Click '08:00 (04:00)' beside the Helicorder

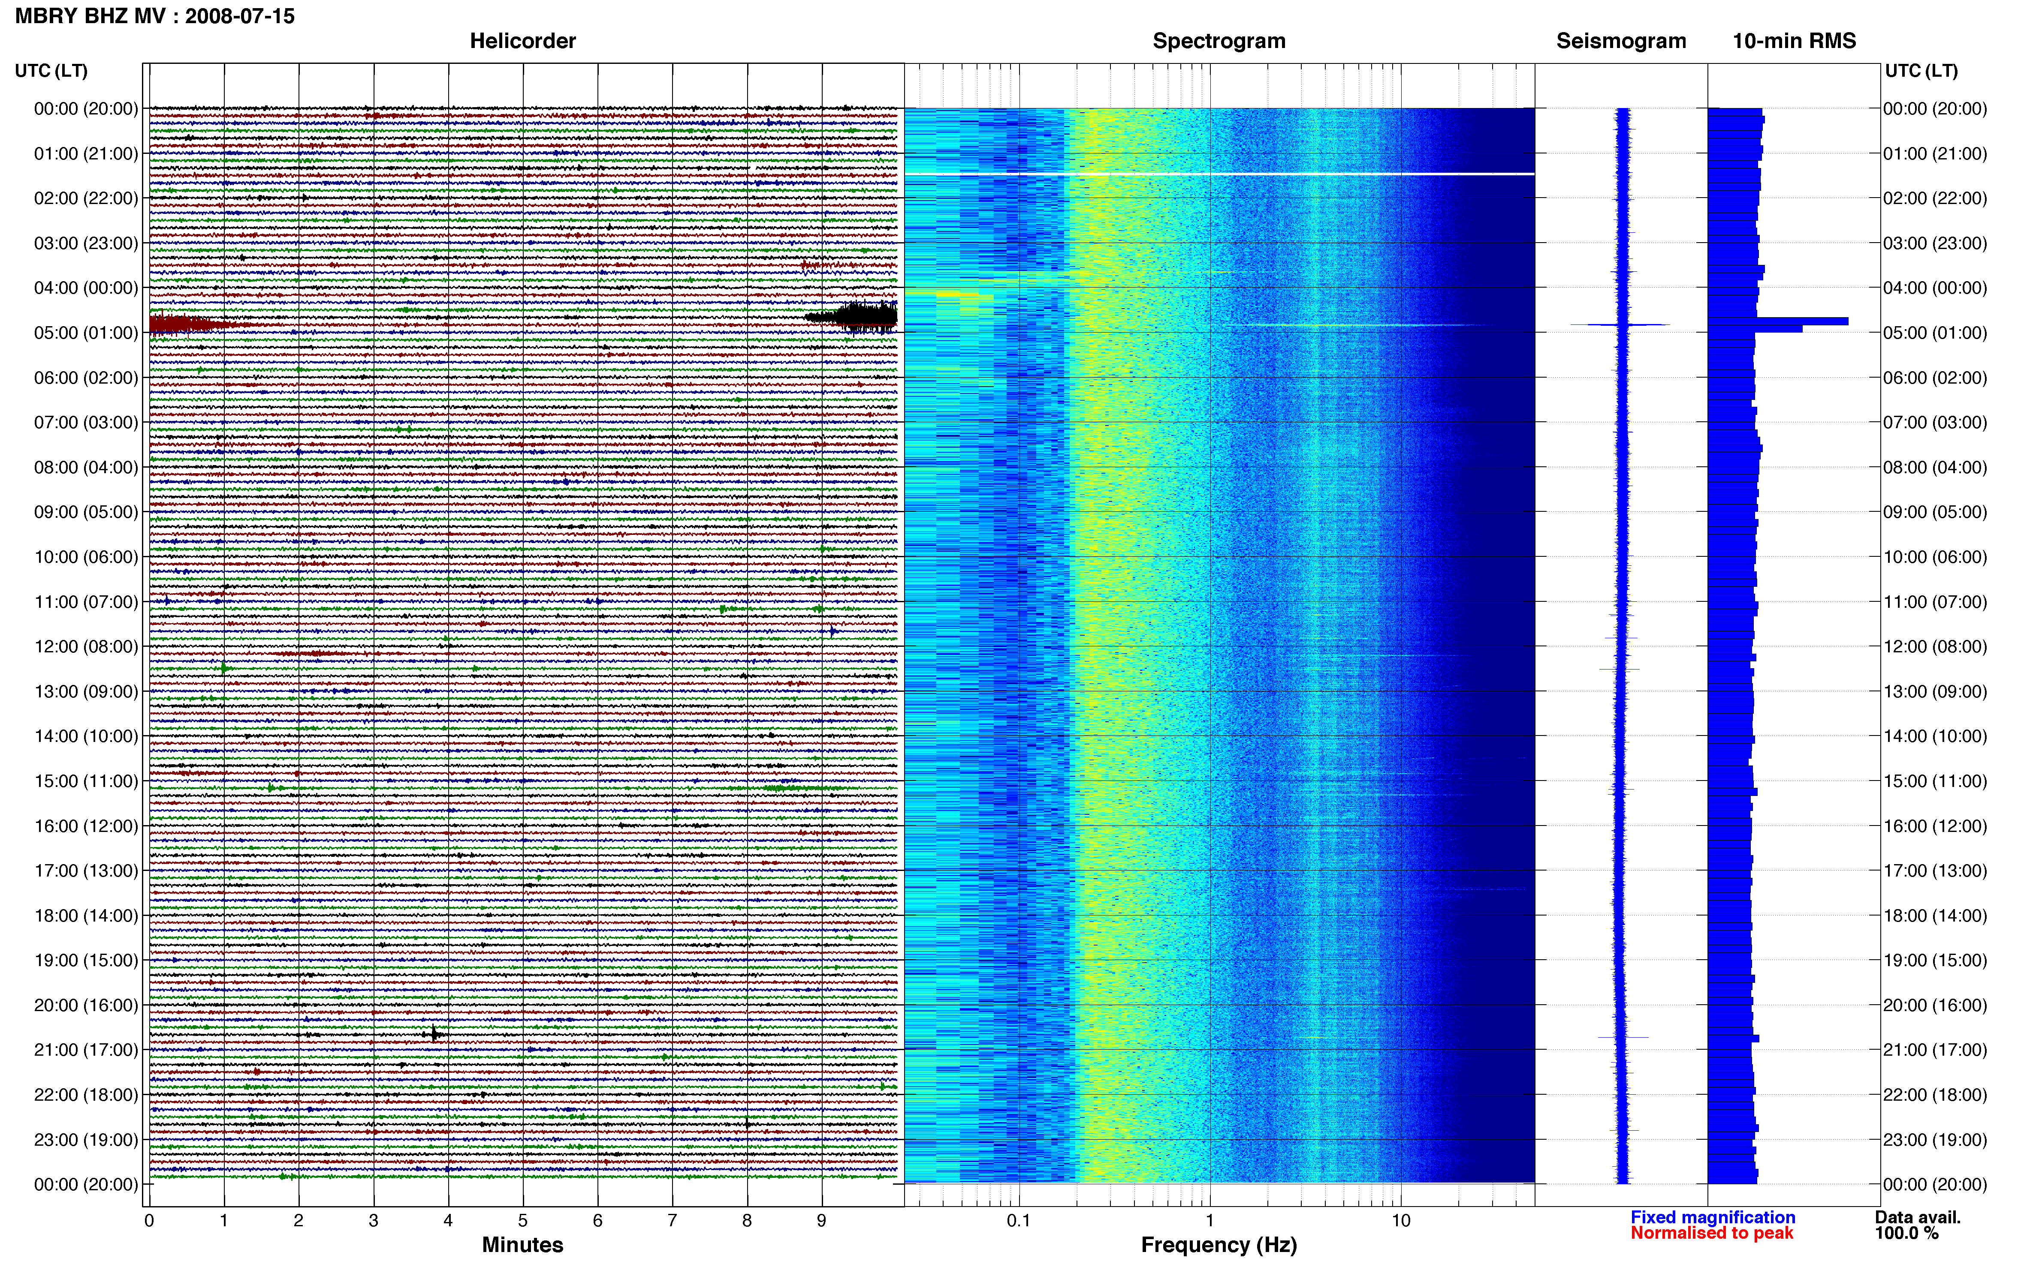[86, 467]
